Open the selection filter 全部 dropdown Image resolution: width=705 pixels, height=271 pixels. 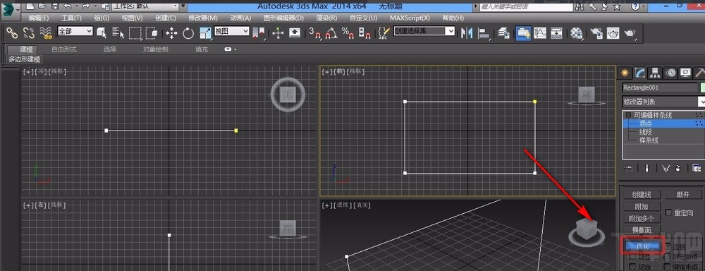click(75, 31)
